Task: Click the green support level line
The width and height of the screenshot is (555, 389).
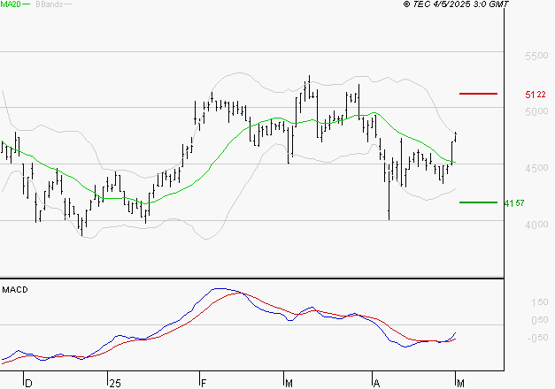Action: click(478, 202)
